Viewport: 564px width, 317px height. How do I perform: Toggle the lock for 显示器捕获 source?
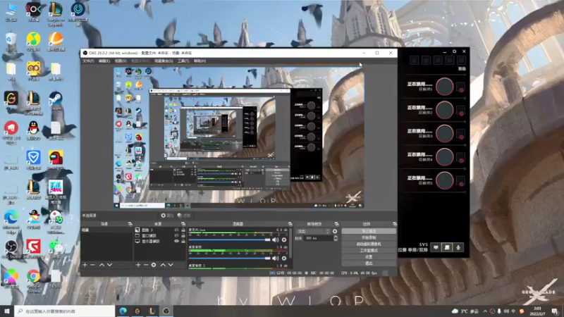pos(183,241)
